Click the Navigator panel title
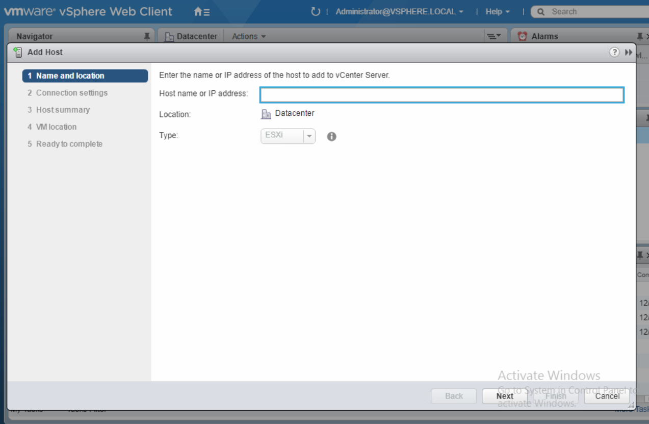The image size is (649, 424). pos(35,37)
